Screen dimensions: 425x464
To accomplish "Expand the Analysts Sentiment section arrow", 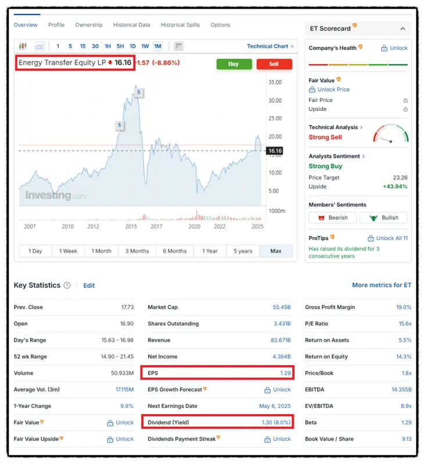I will 364,156.
